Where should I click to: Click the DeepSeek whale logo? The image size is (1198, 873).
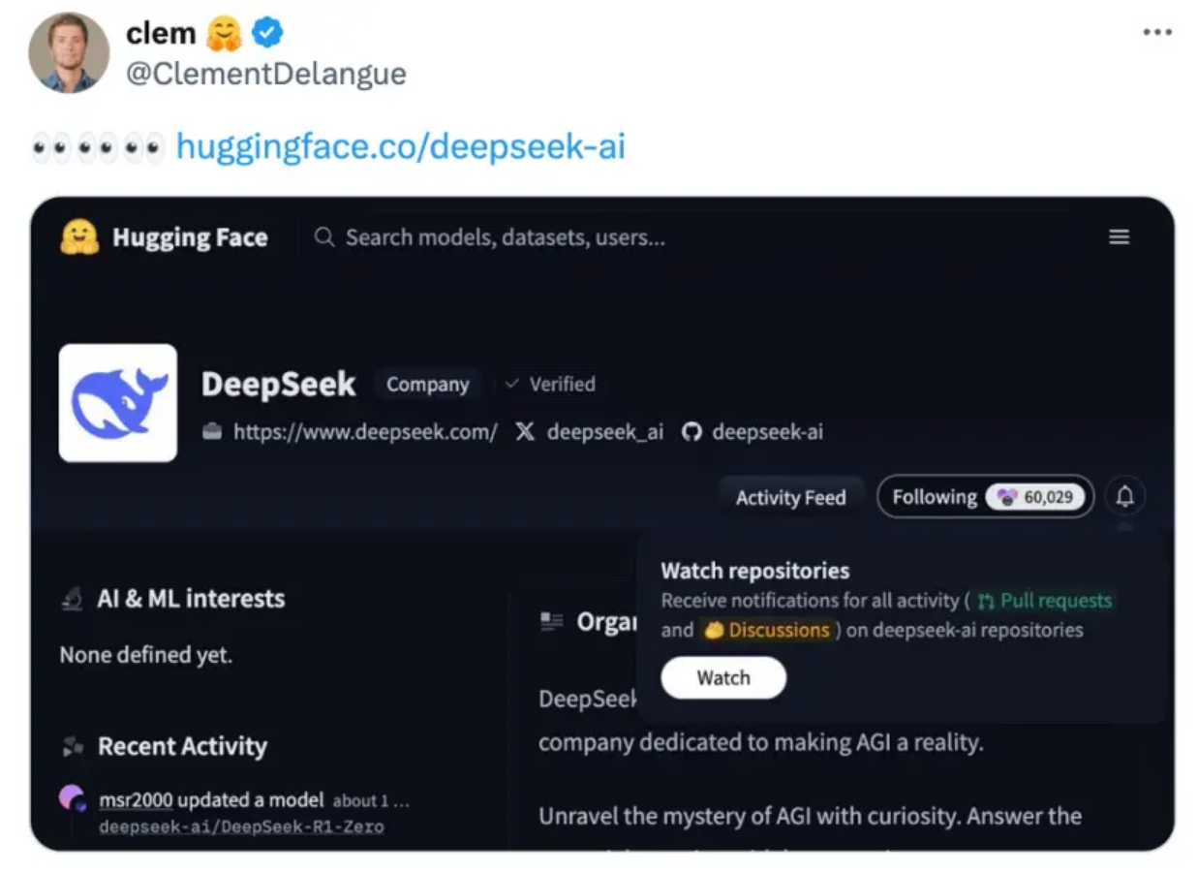click(118, 402)
